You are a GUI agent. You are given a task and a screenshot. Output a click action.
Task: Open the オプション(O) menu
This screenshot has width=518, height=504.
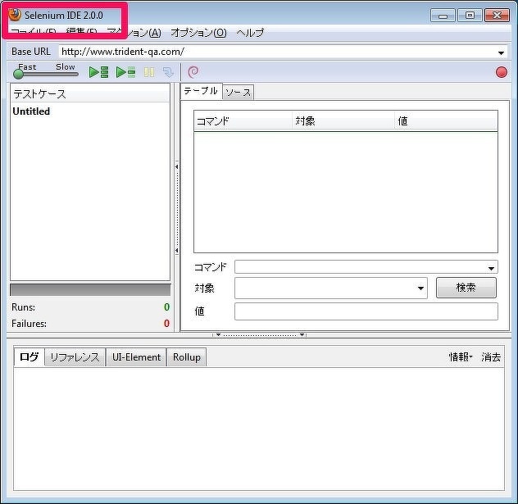198,33
